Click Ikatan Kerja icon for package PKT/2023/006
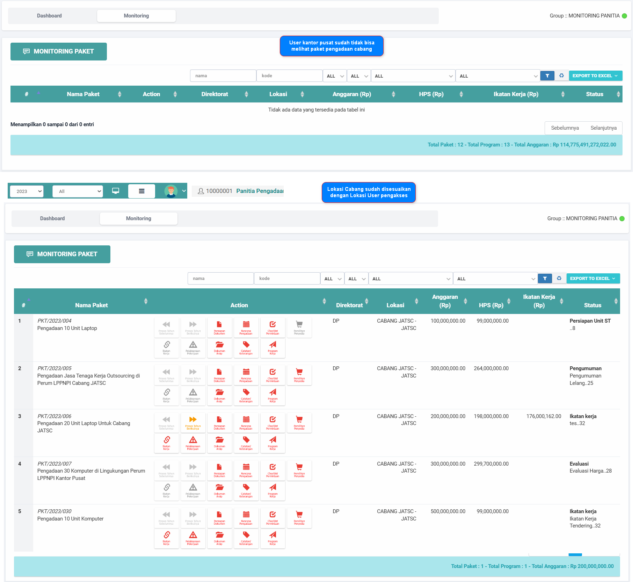Screen dimensions: 633x582 pos(167,443)
